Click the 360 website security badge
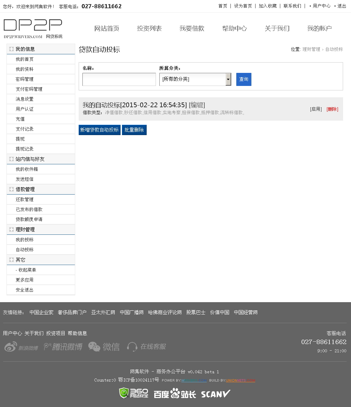 coord(134,393)
